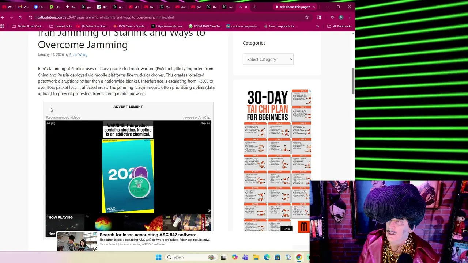This screenshot has width=468, height=263.
Task: Dismiss the Ask about this page prompt
Action: (x=313, y=7)
